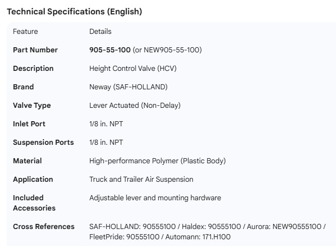Click the Inlet Port row label

(x=29, y=124)
